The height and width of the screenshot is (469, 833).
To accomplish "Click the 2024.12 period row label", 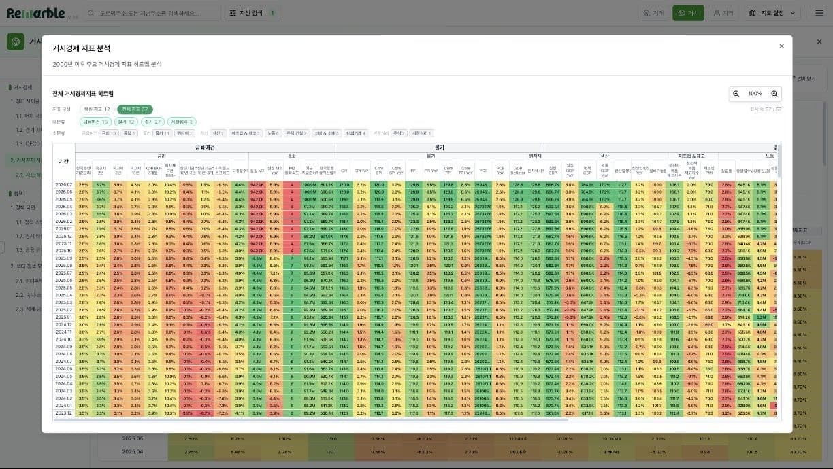I will click(64, 324).
